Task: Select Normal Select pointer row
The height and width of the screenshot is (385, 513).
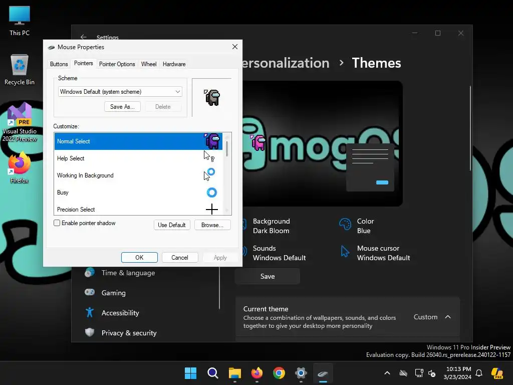Action: coord(138,141)
